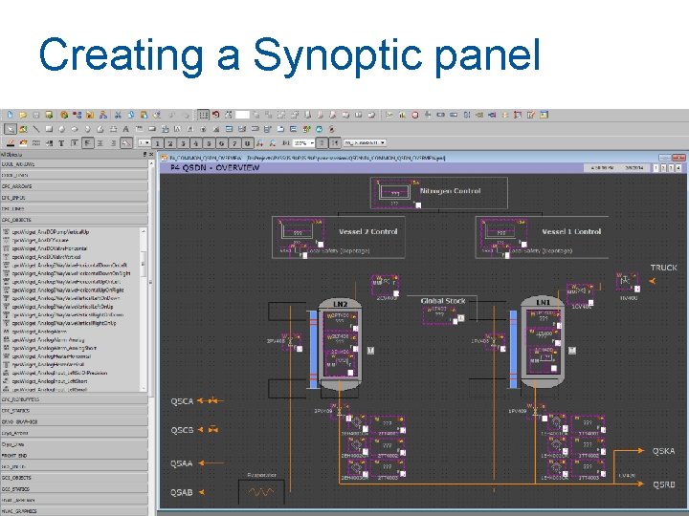This screenshot has width=689, height=516.
Task: Select cpcWidget_AnalogAlarm list entry
Action: coord(39,332)
